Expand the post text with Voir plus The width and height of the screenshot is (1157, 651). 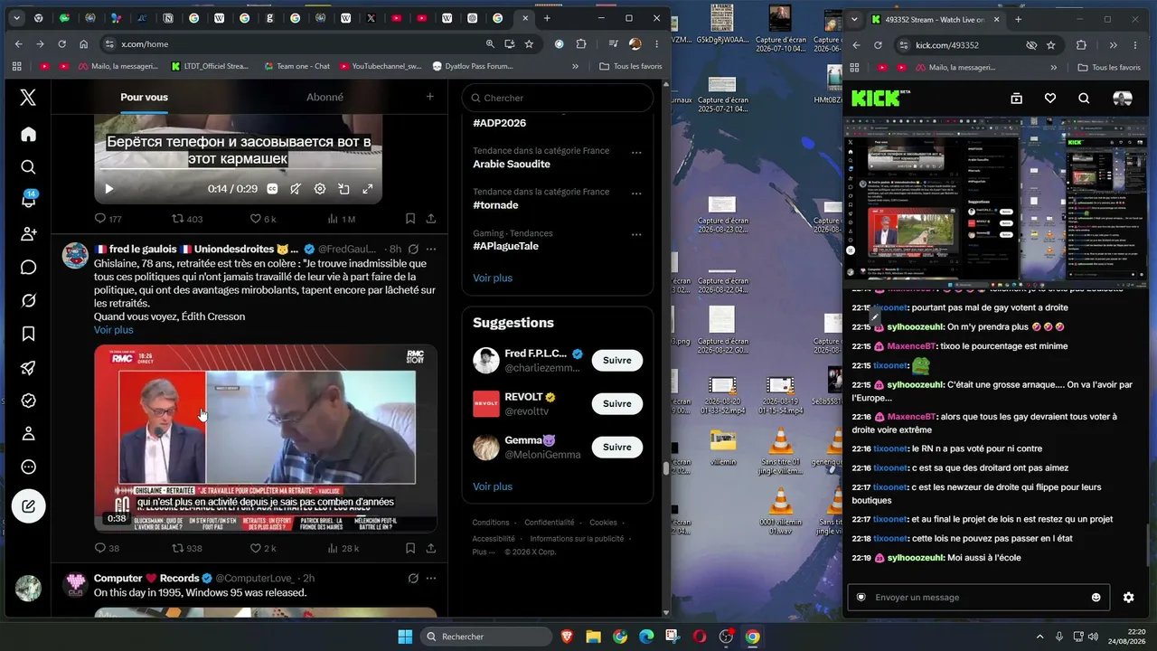(114, 330)
